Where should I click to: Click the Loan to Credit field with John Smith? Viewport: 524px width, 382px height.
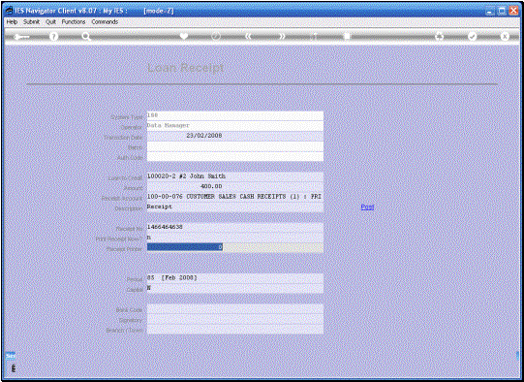235,176
